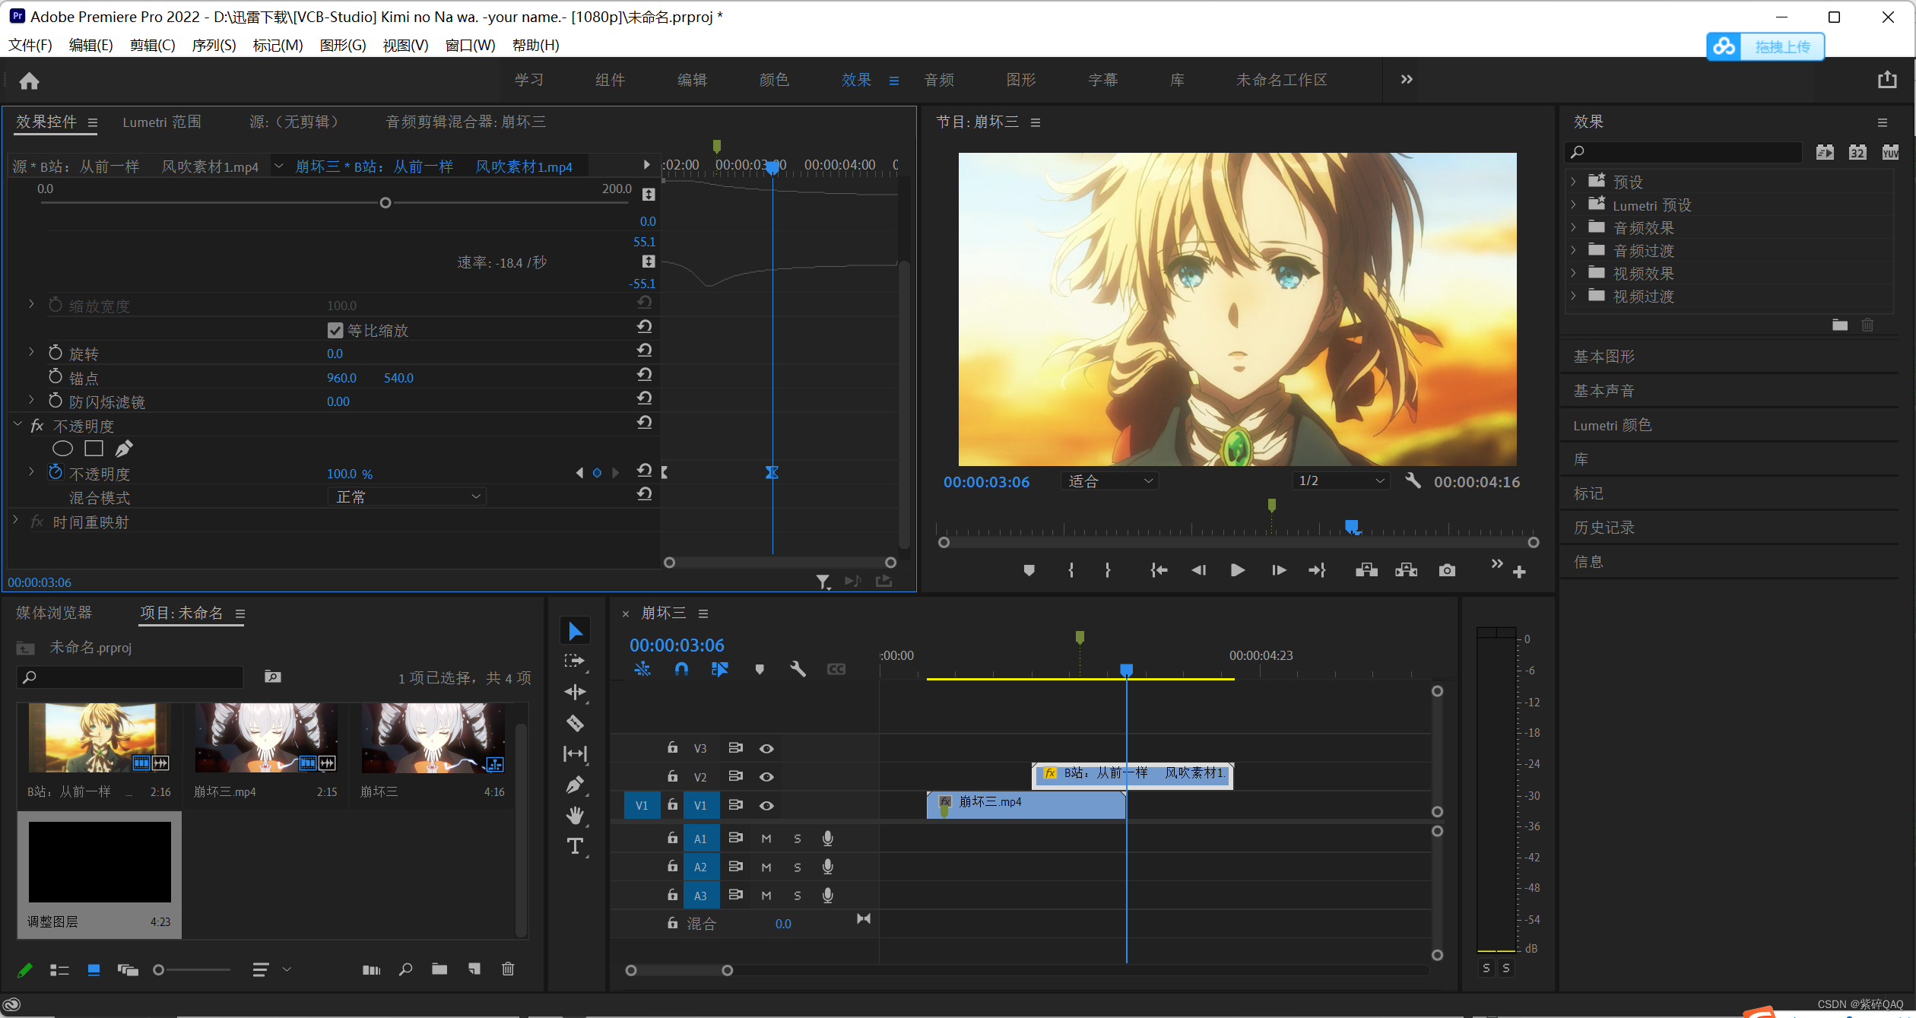The image size is (1916, 1018).
Task: Expand the 视频效果 folder
Action: tap(1573, 273)
